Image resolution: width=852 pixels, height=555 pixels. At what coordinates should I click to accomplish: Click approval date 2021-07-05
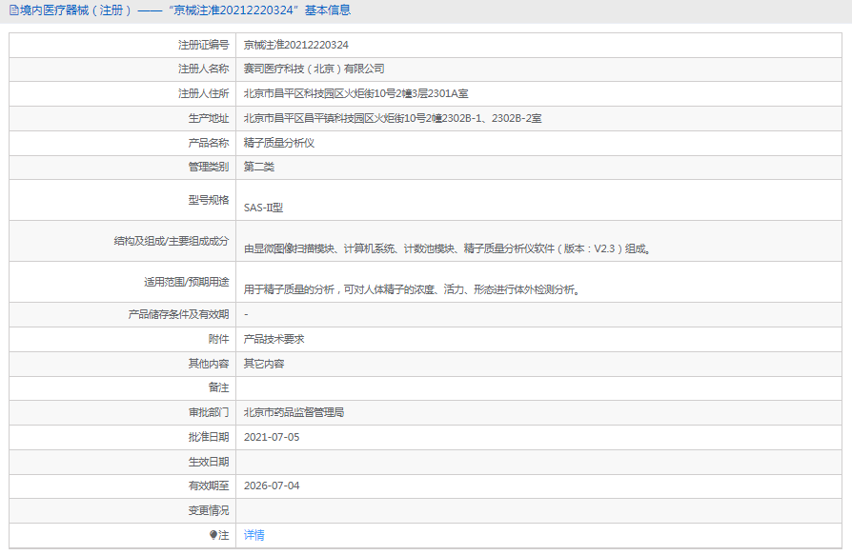pos(272,437)
